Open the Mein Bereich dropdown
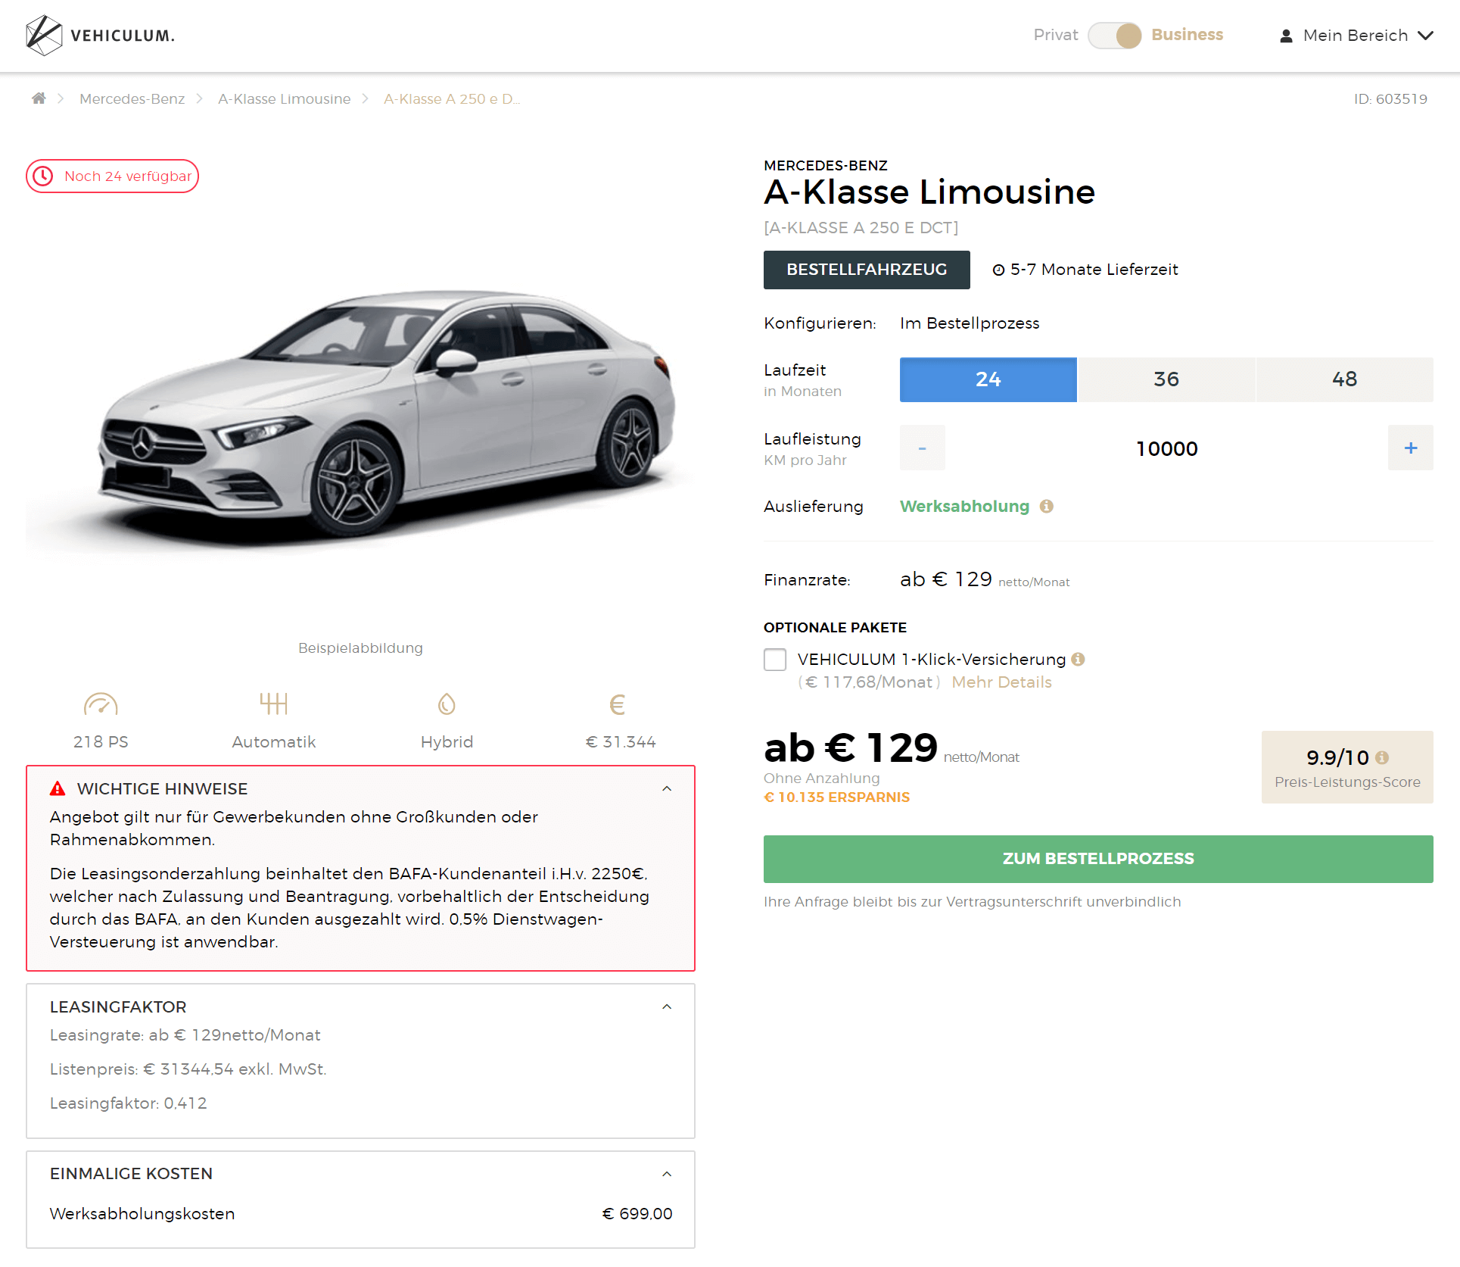 (1356, 36)
